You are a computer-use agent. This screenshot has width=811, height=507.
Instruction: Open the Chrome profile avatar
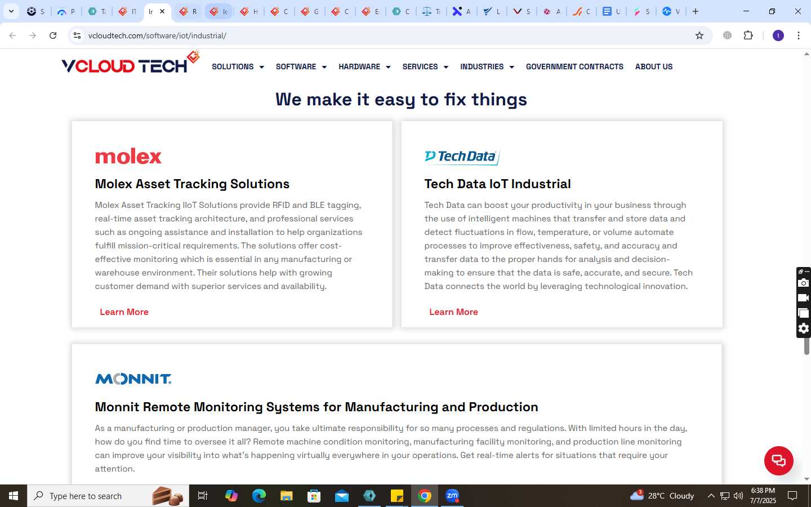coord(778,35)
